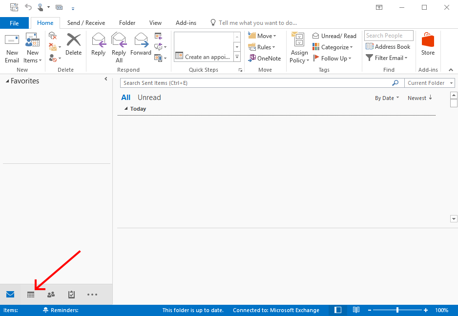Switch to the Unread message filter
The image size is (458, 316).
(x=149, y=97)
